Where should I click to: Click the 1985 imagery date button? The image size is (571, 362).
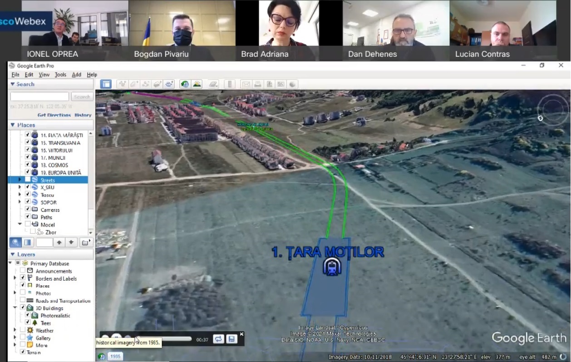click(115, 357)
